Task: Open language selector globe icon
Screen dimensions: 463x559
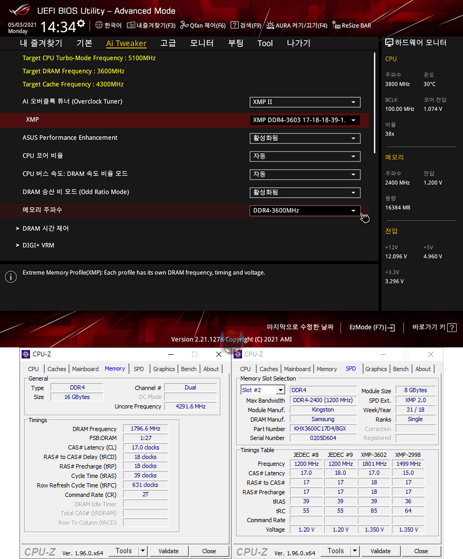Action: 99,25
